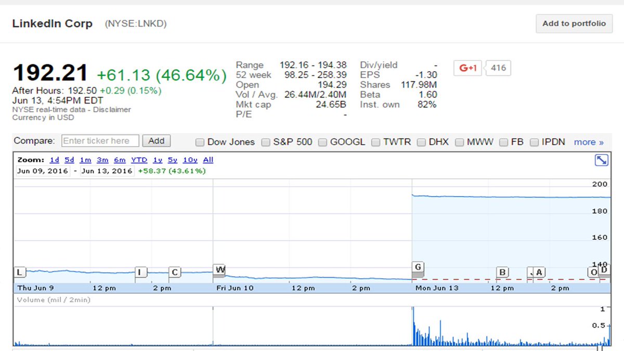Set chart zoom to 5y
Image resolution: width=624 pixels, height=351 pixels.
(x=173, y=160)
